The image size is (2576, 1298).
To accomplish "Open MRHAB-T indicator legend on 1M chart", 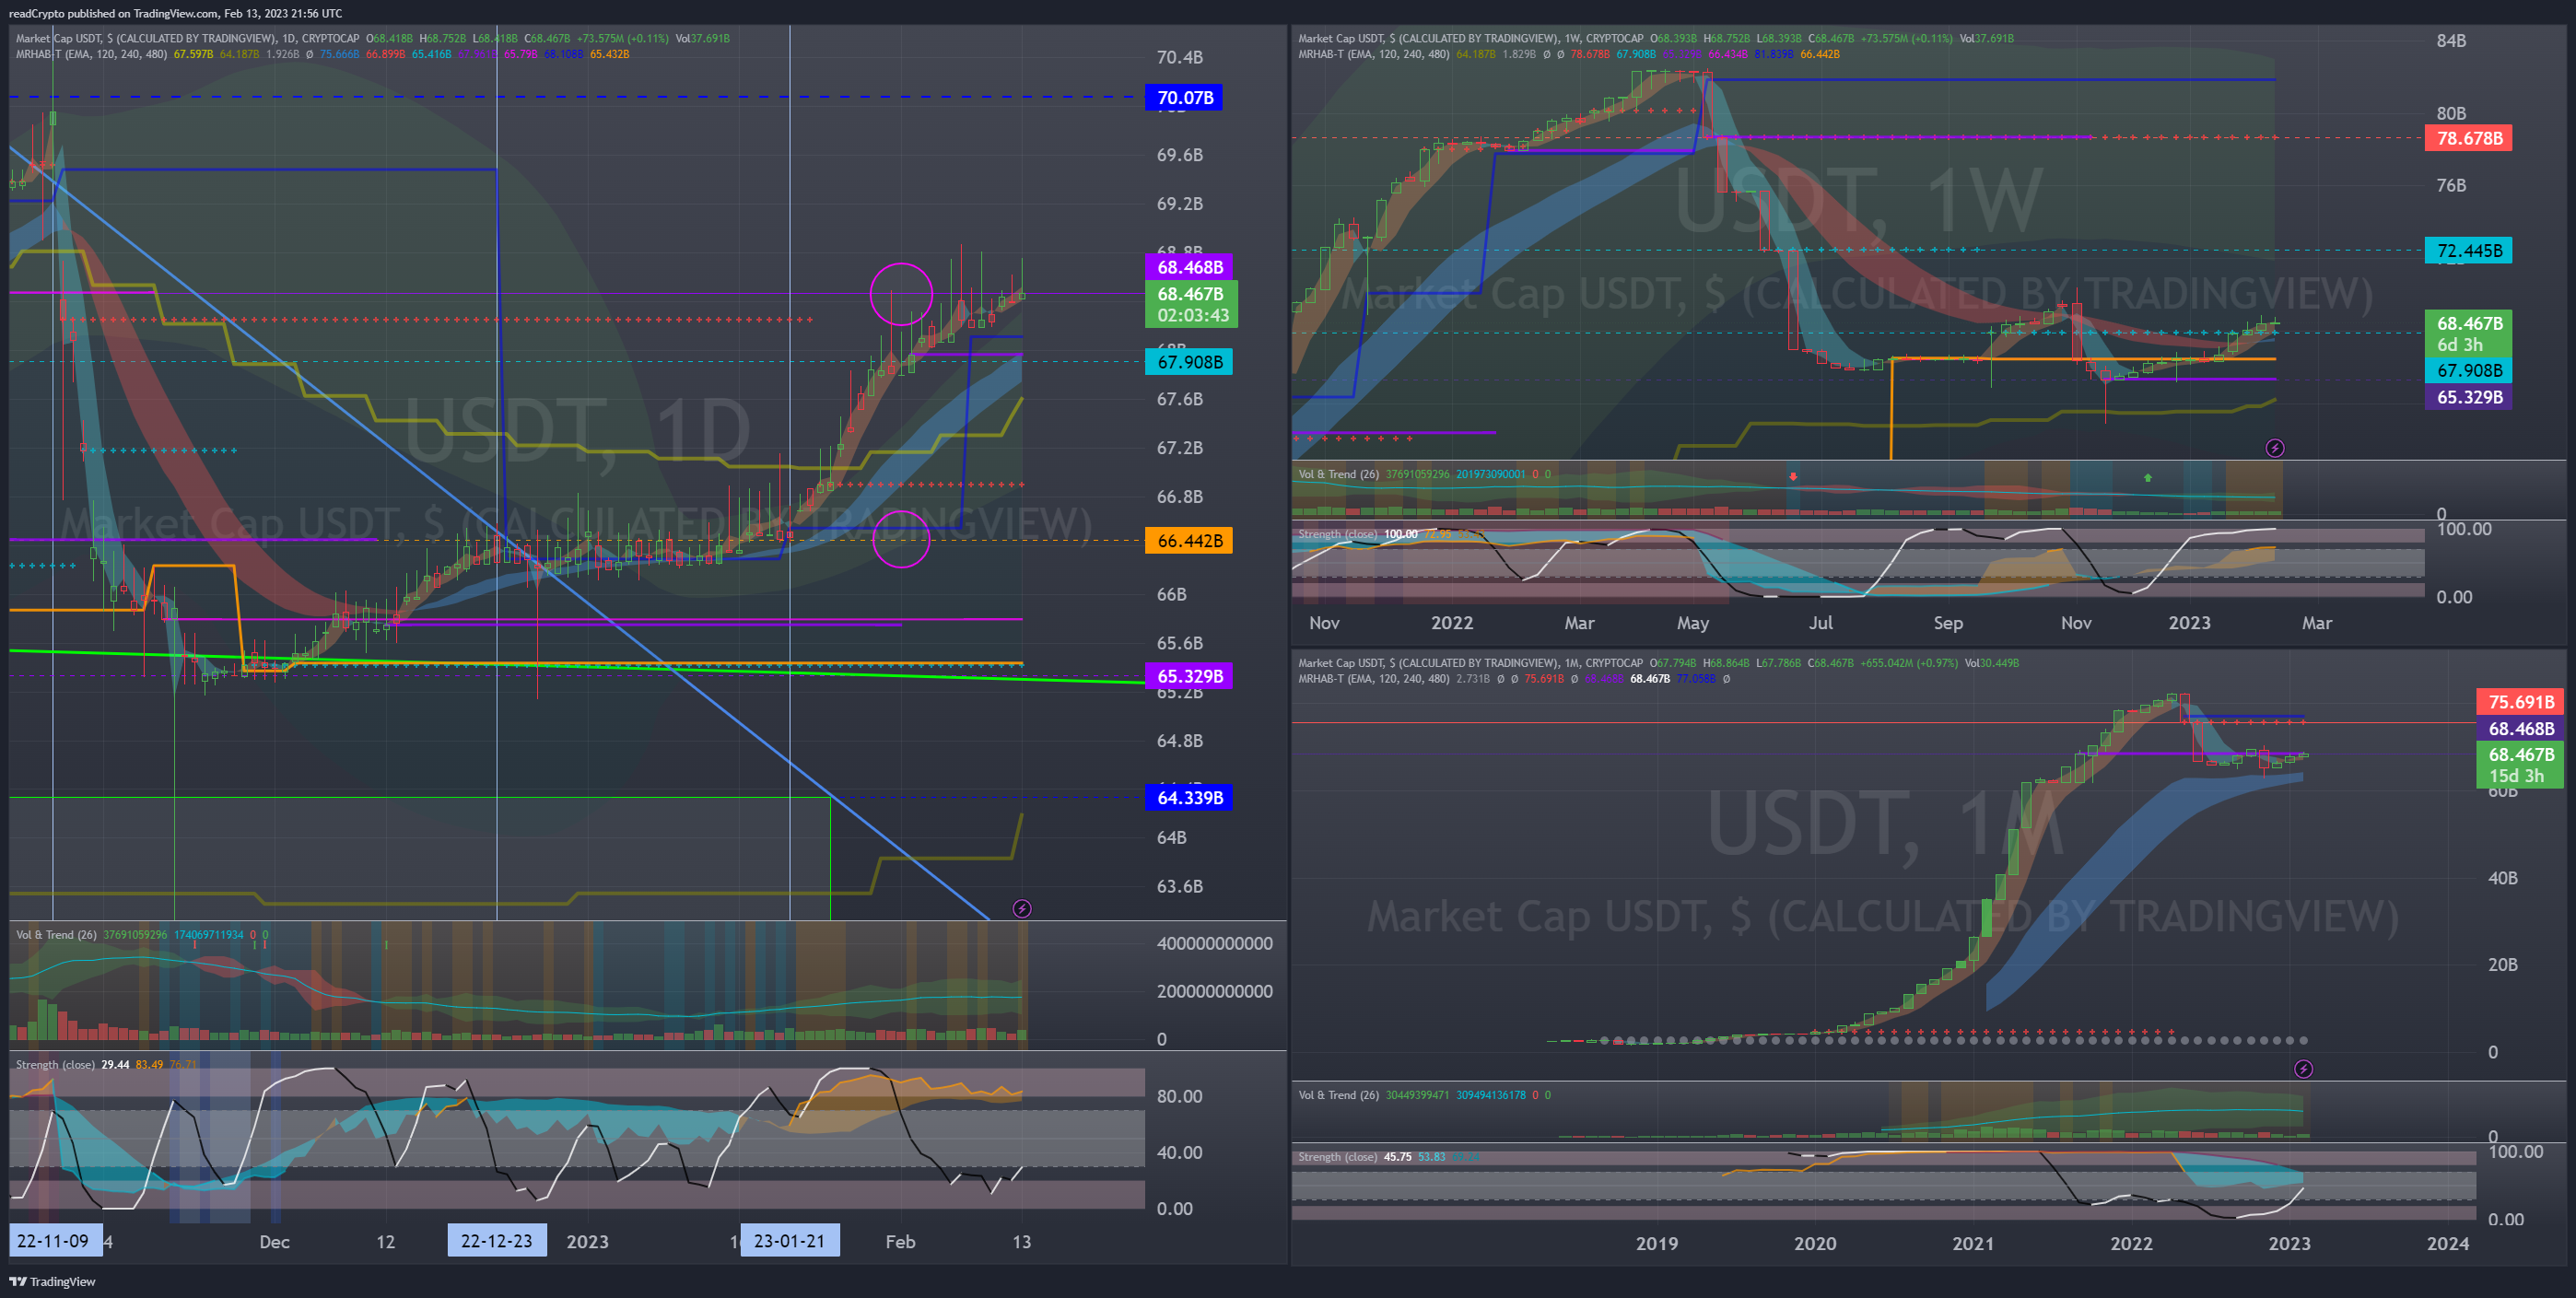I will [1373, 678].
